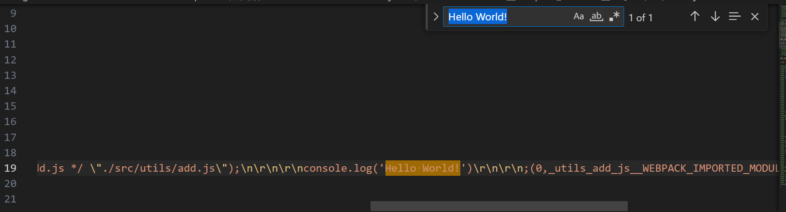Expand the Toggle Replace chevron

(436, 17)
